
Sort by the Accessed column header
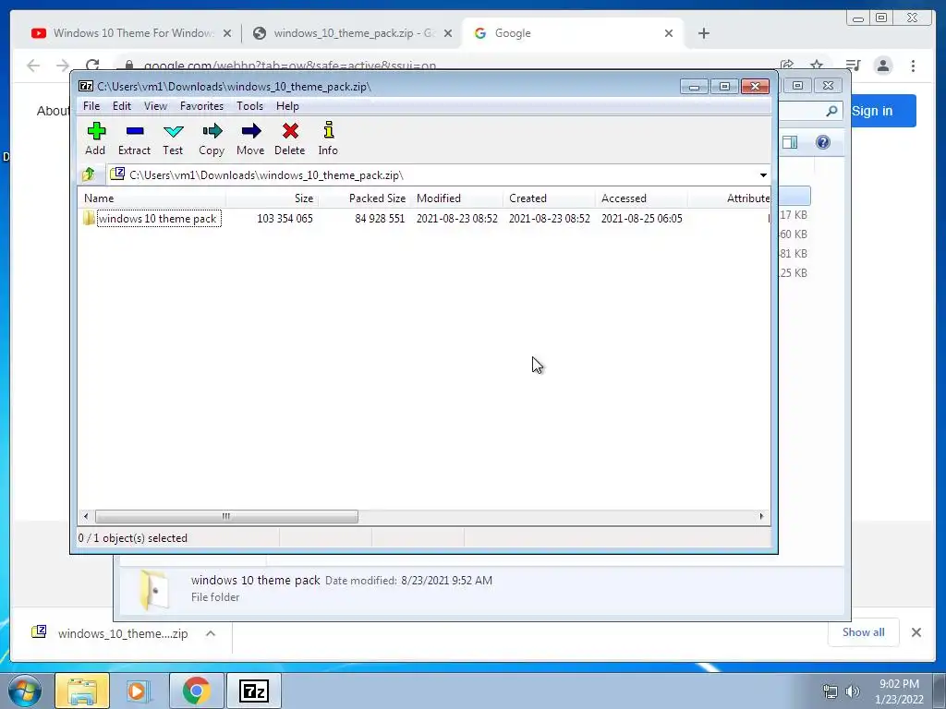tap(641, 198)
